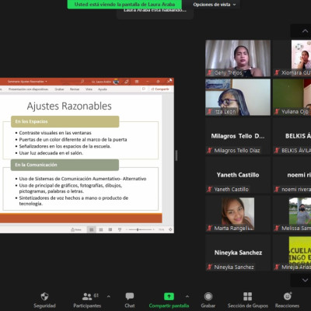Toggle muted microphone on Geny Trejos tile
The image size is (311, 311).
[x=209, y=73]
